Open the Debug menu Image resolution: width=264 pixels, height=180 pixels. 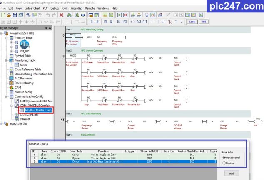pos(55,8)
